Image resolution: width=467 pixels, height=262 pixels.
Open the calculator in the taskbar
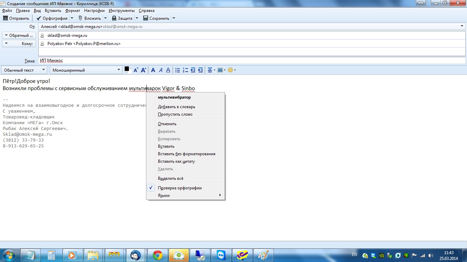[51, 255]
